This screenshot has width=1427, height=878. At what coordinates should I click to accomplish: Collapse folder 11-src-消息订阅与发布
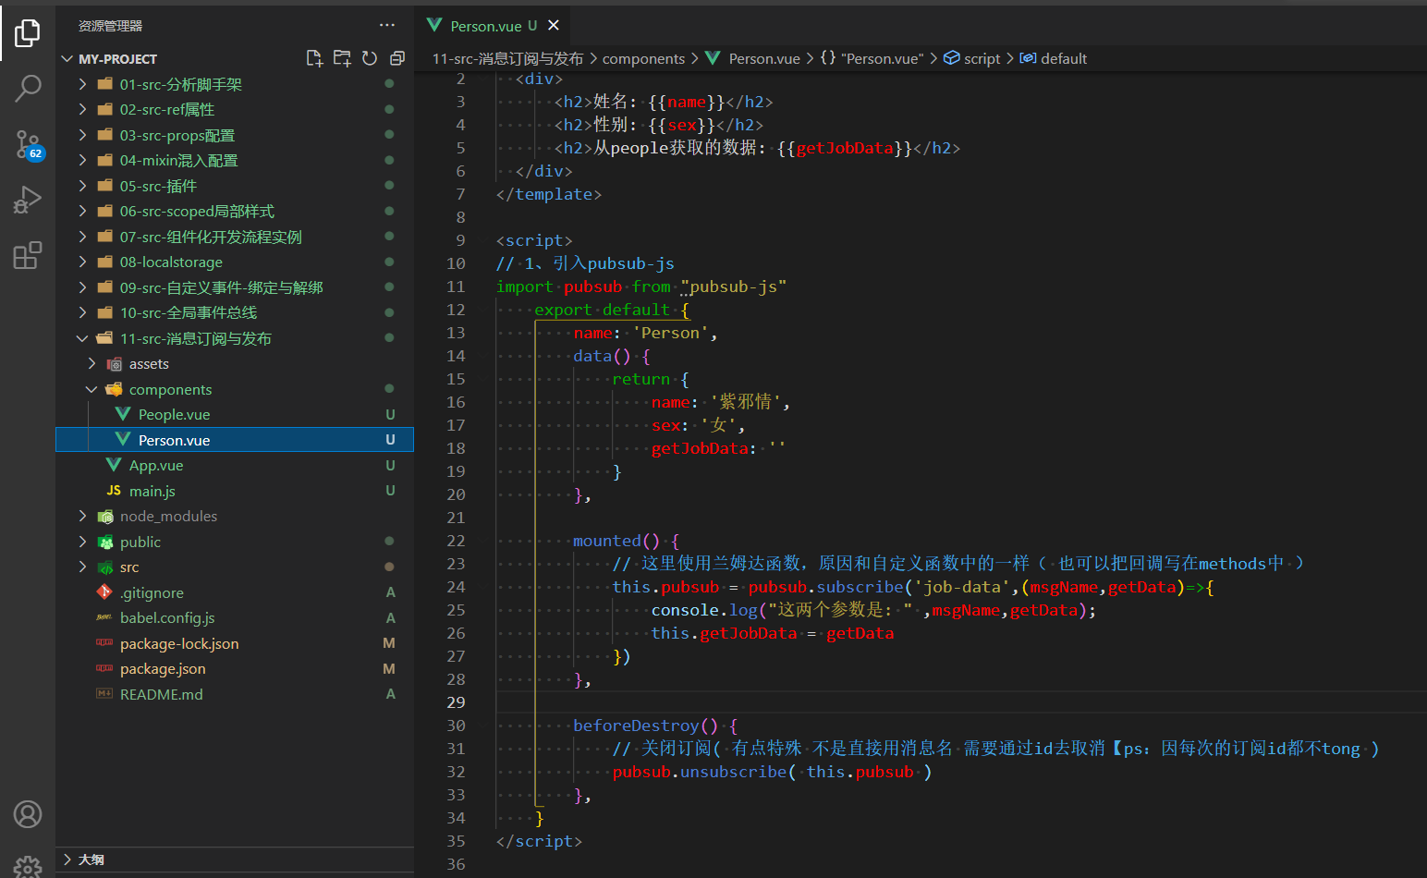point(82,338)
